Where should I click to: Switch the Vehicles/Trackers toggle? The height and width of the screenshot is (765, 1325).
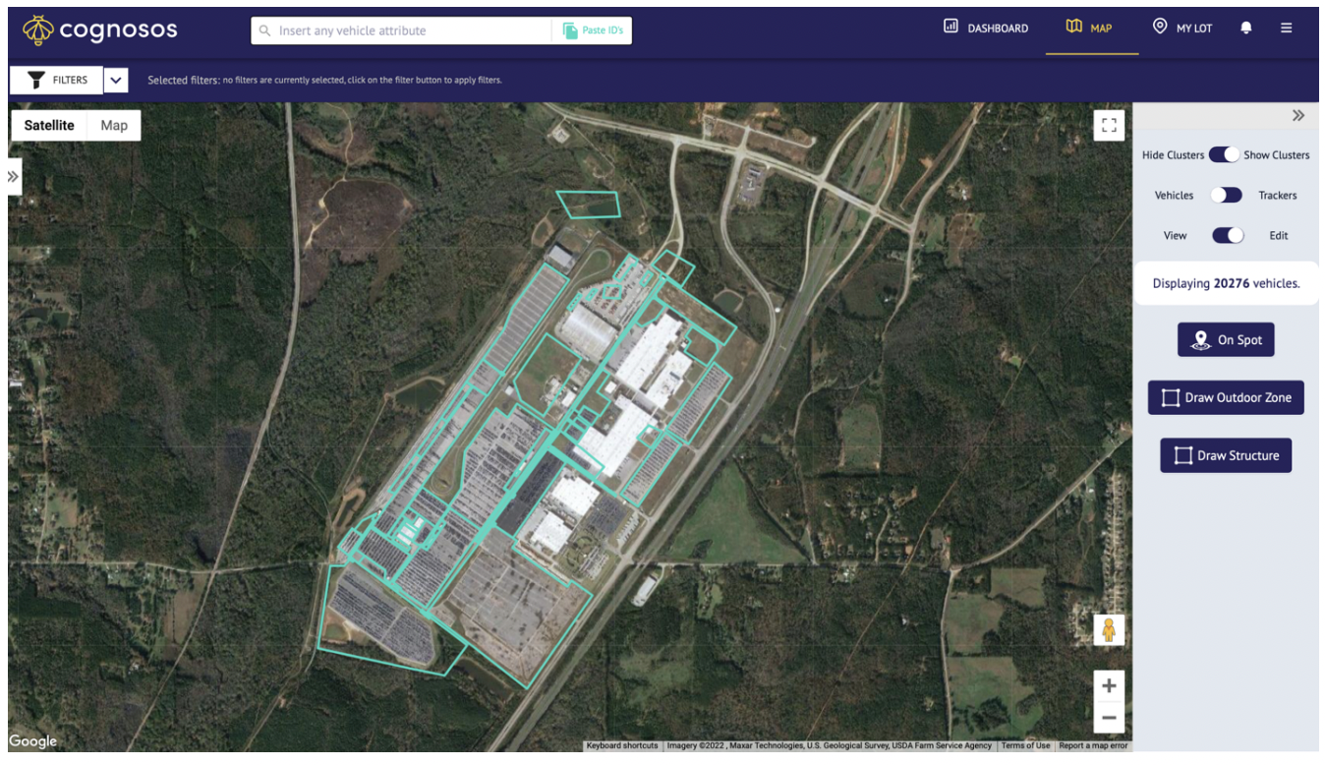click(1226, 195)
